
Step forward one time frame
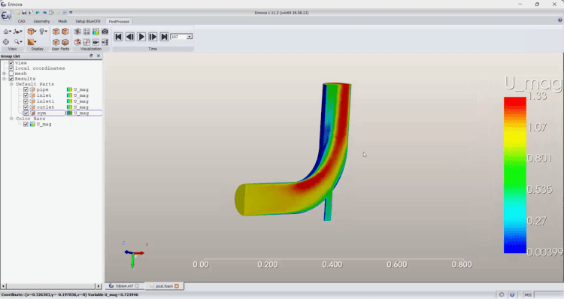[153, 37]
